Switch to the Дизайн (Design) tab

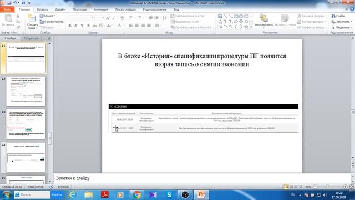pos(60,9)
